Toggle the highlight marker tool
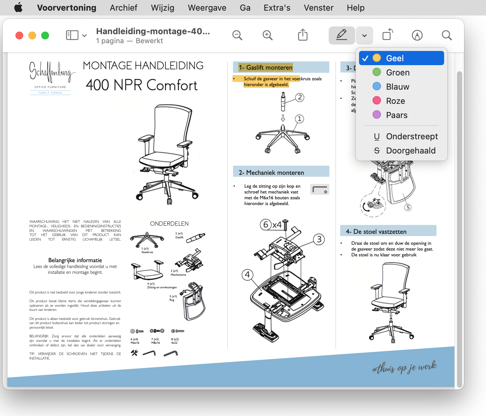486x416 pixels. tap(342, 35)
